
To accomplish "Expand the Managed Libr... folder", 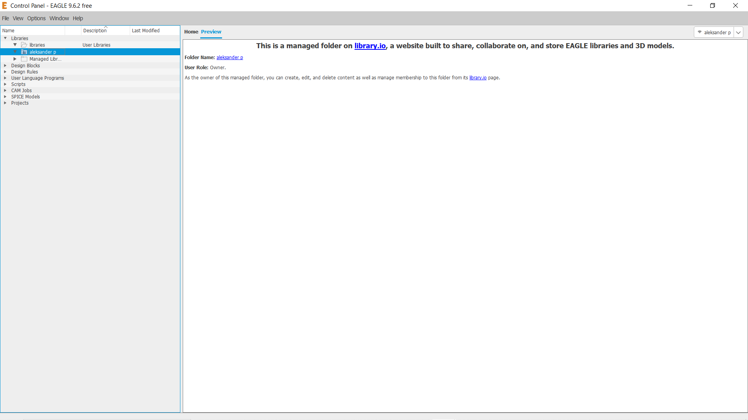I will click(15, 59).
